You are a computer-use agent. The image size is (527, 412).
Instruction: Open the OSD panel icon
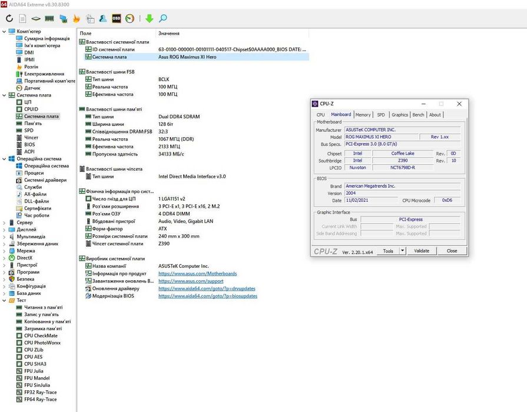pyautogui.click(x=116, y=18)
